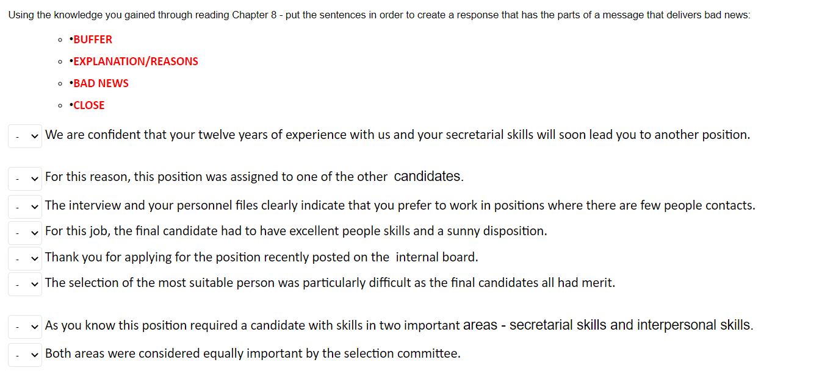822x379 pixels.
Task: Open dropdown next to 'Both areas were considered' sentence
Action: pyautogui.click(x=25, y=354)
